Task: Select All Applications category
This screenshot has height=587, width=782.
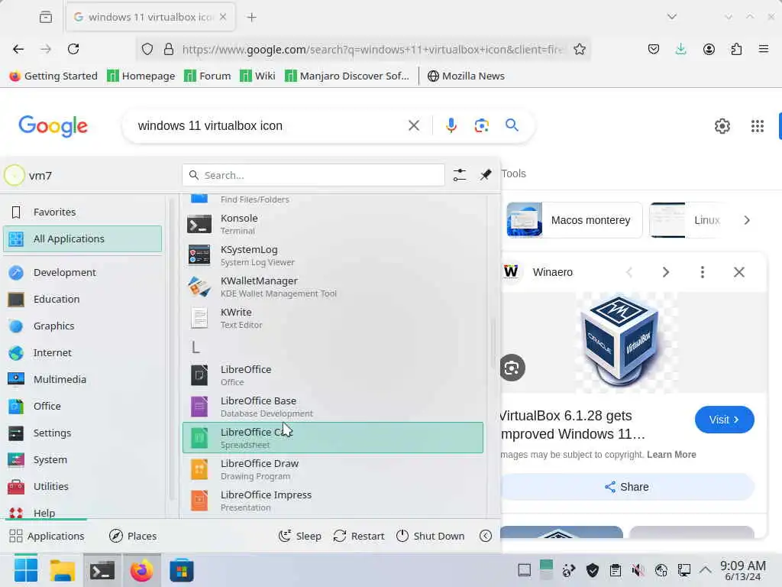Action: click(x=82, y=238)
